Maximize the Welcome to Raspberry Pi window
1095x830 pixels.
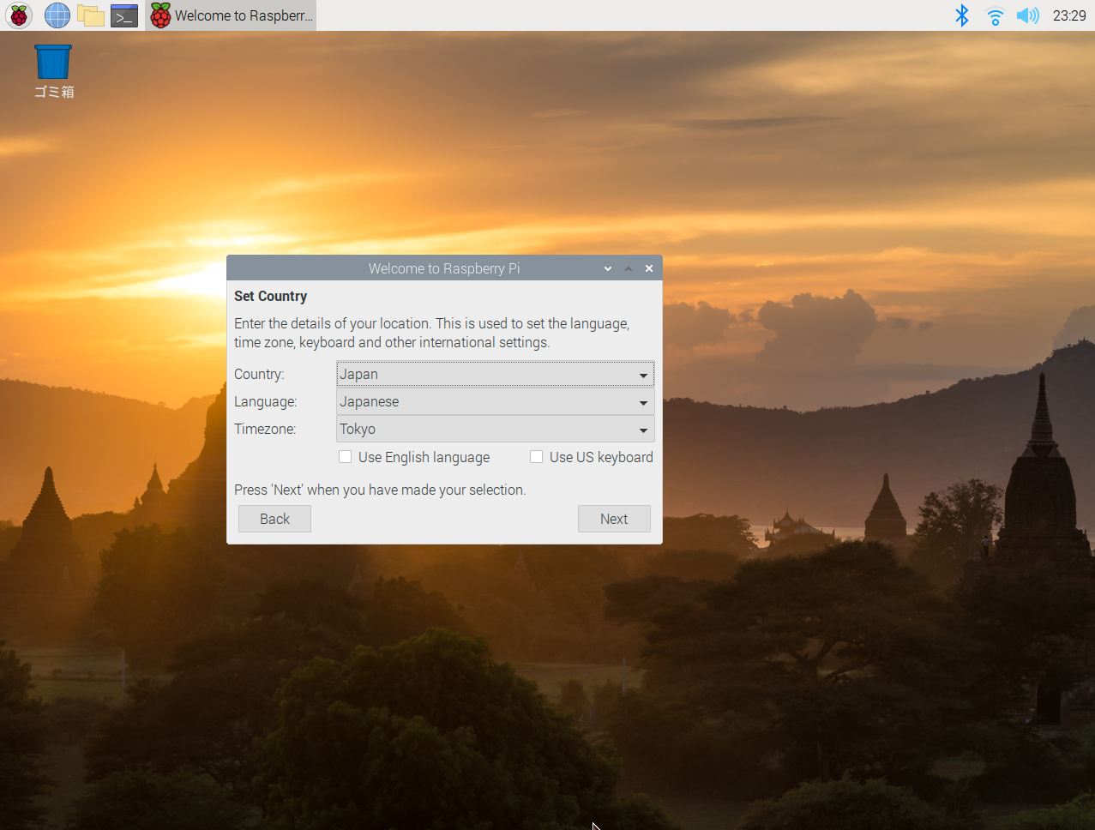click(629, 268)
